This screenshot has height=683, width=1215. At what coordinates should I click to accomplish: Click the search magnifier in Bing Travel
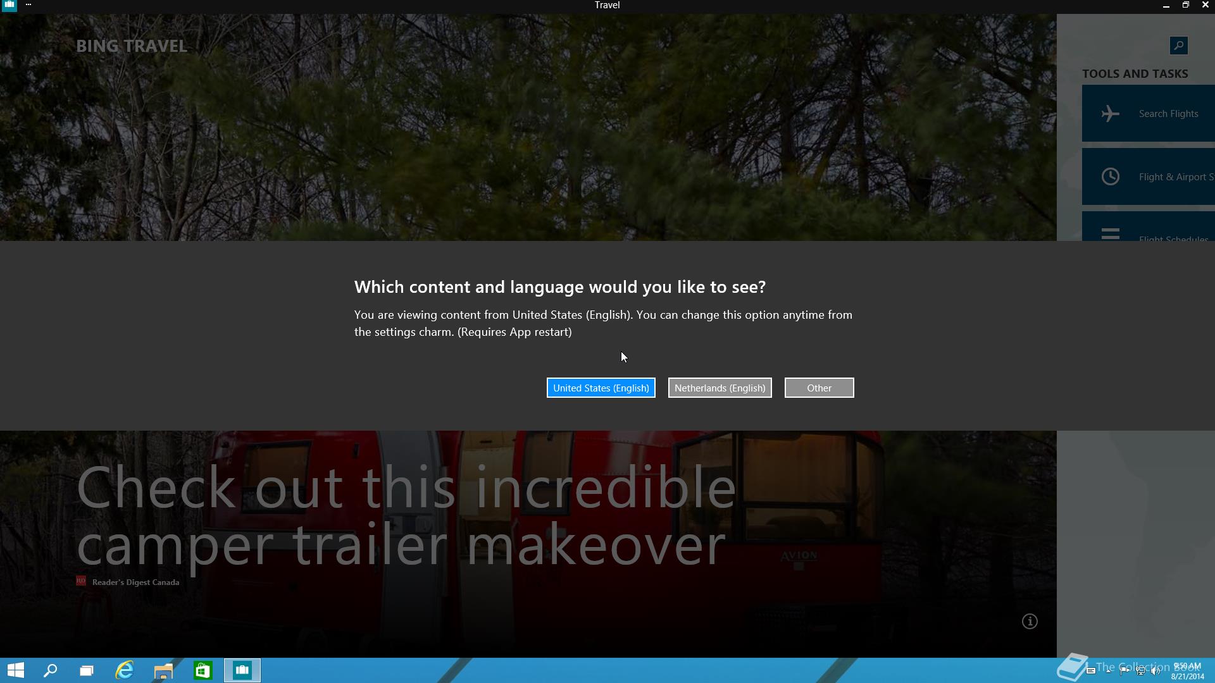[1178, 46]
